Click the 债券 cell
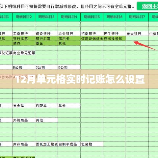The width and height of the screenshot is (158, 158). [x=24, y=43]
